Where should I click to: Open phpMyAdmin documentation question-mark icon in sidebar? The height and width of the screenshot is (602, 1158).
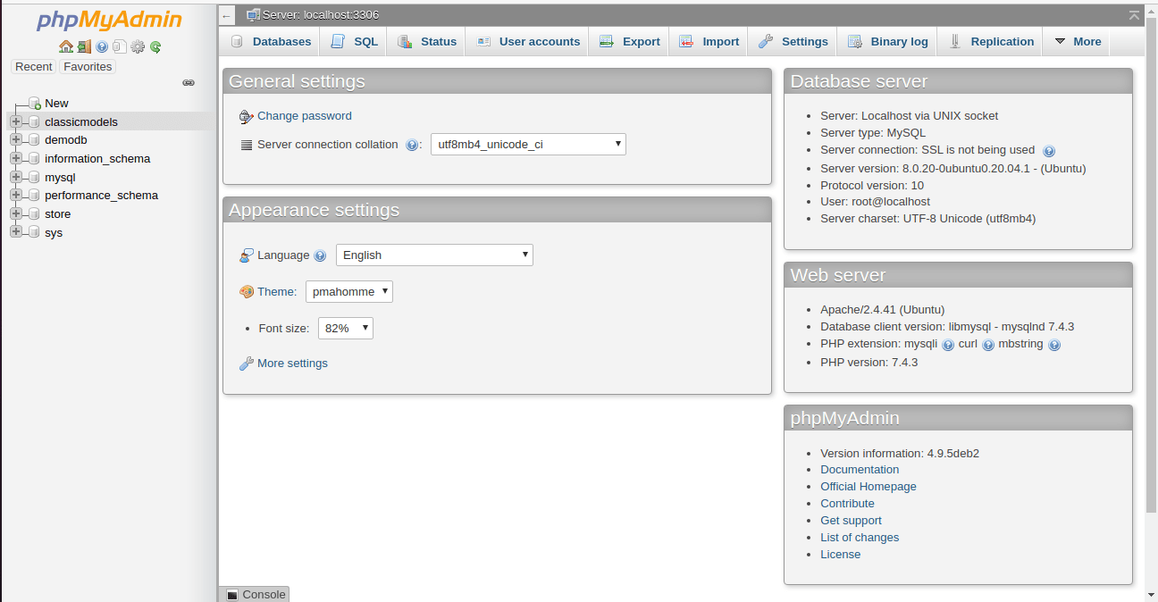(102, 46)
